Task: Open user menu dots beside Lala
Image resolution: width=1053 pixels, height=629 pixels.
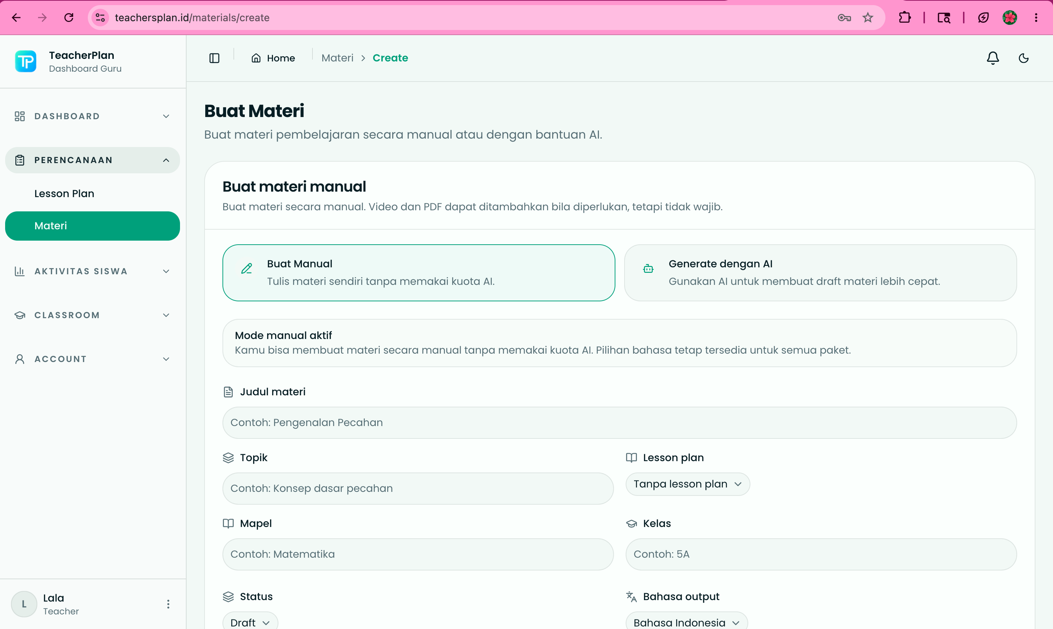Action: 168,604
